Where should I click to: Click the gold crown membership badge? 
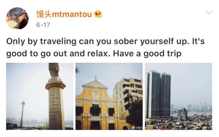(x=98, y=14)
